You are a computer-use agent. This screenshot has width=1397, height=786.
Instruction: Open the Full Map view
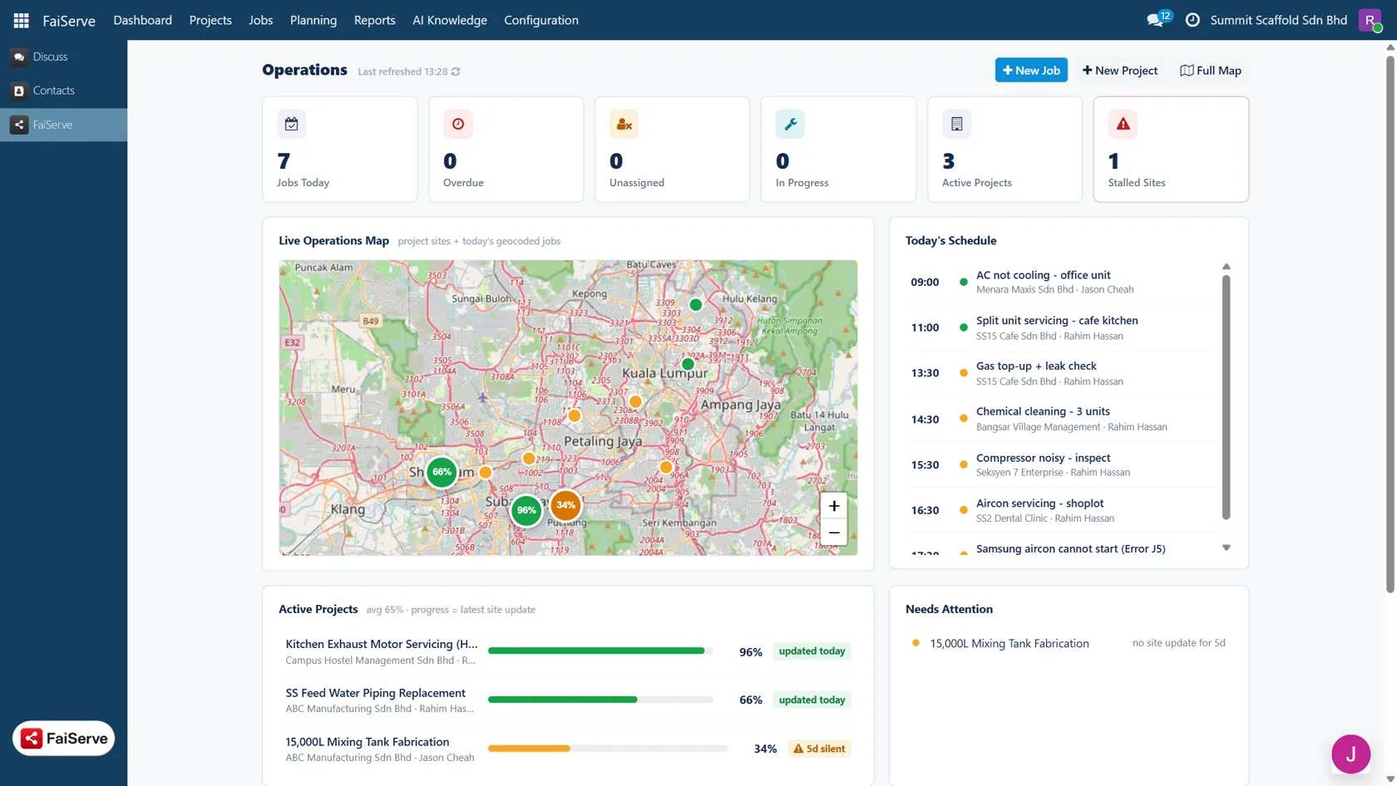pyautogui.click(x=1211, y=71)
